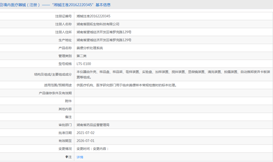The width and height of the screenshot is (273, 162).
Task: Click the page icon beside the header title
Action: coord(2,5)
